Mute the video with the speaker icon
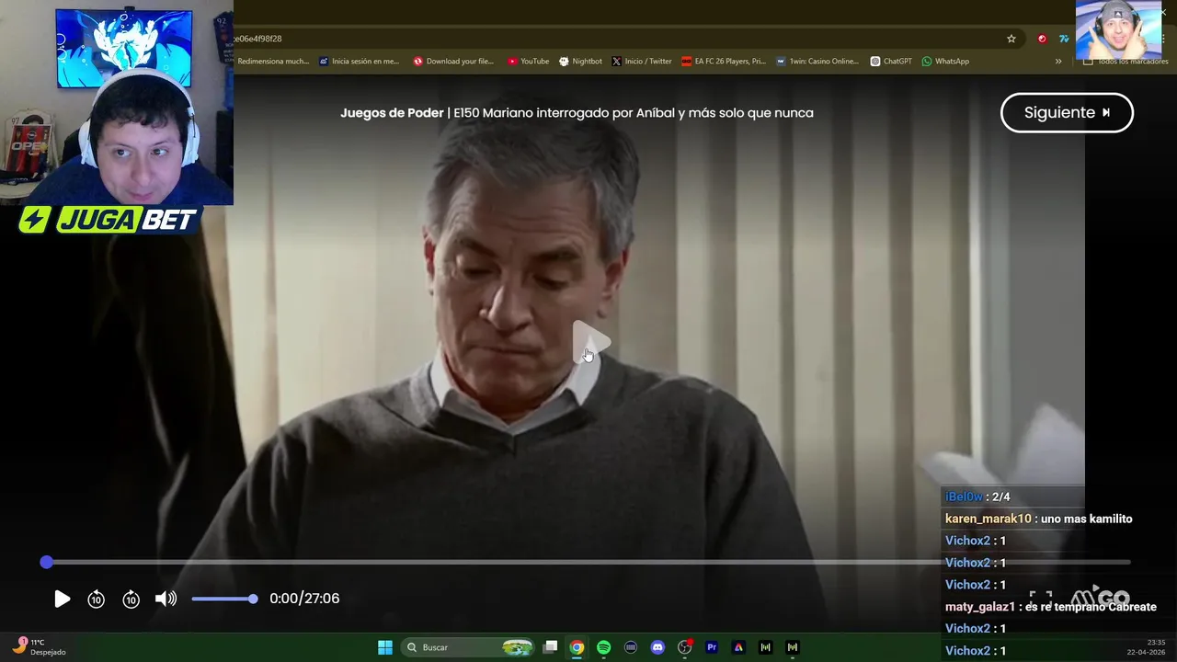Image resolution: width=1177 pixels, height=662 pixels. [166, 599]
